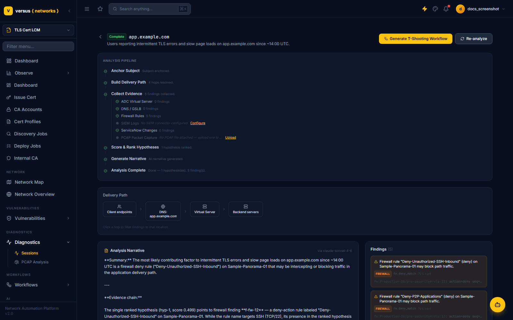513x320 pixels.
Task: Select the Backend servers hop
Action: pos(246,209)
